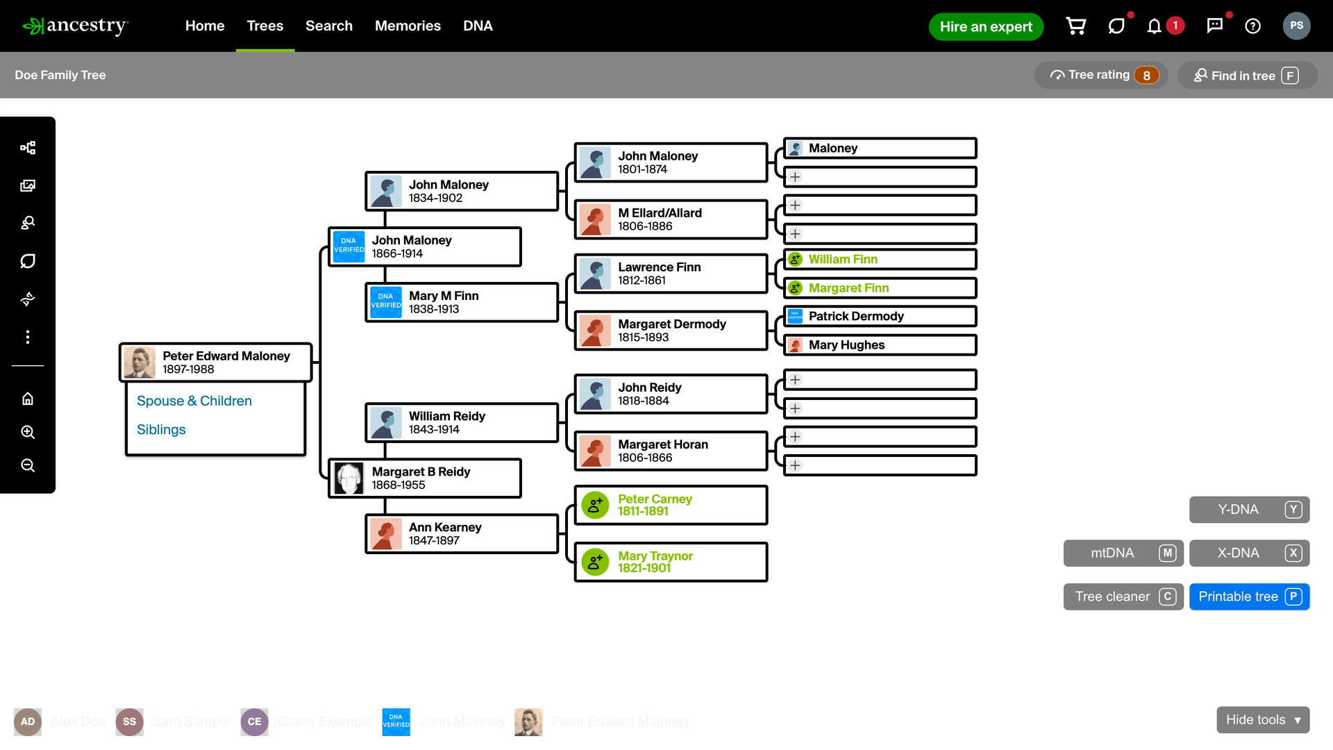The width and height of the screenshot is (1333, 750).
Task: Toggle X-DNA view
Action: pyautogui.click(x=1249, y=553)
